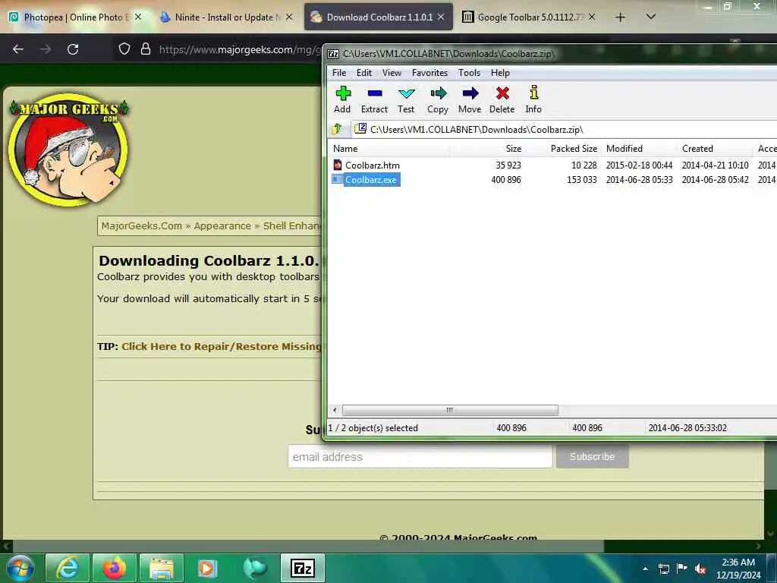The height and width of the screenshot is (583, 777).
Task: Open the File menu in 7-Zip
Action: pos(339,73)
